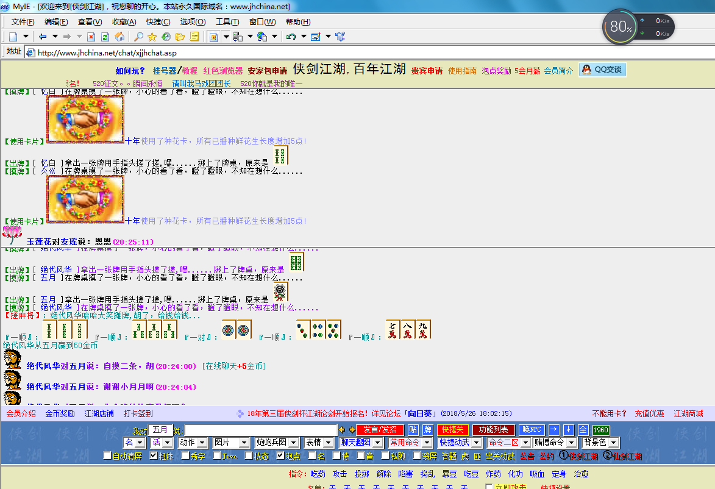Click the right yellow arrow beside the message box
This screenshot has height=489, width=715.
pos(352,430)
